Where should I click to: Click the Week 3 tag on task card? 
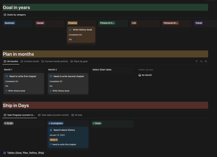click(x=54, y=140)
